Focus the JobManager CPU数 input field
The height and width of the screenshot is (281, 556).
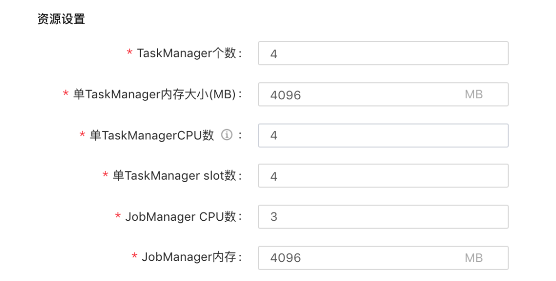[x=383, y=217]
